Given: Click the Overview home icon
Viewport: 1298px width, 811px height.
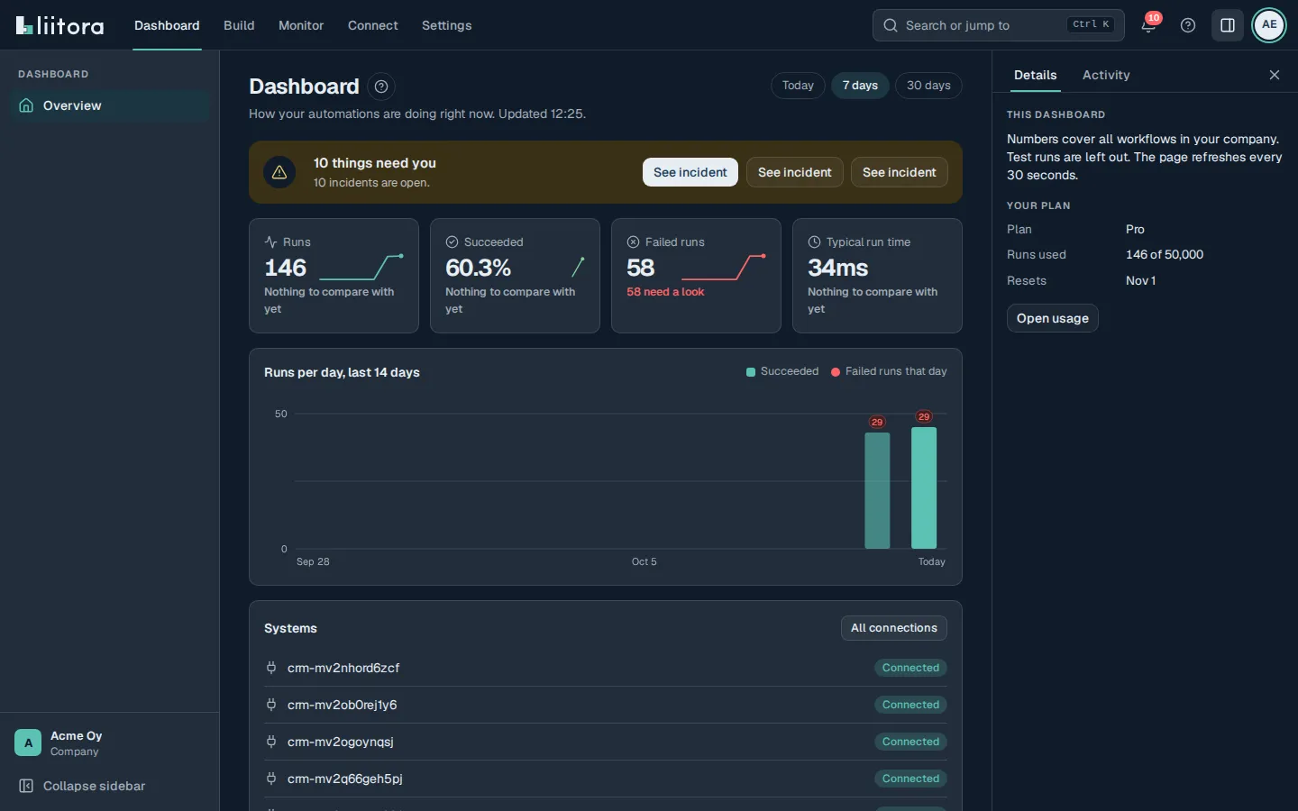Looking at the screenshot, I should tap(26, 105).
